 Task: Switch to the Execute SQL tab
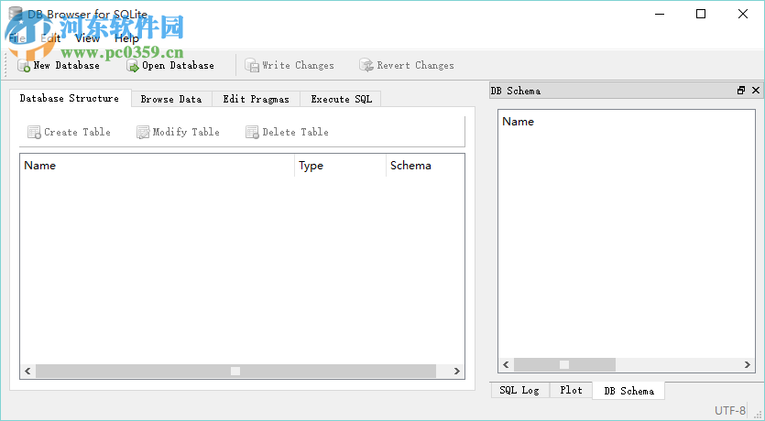click(x=341, y=100)
